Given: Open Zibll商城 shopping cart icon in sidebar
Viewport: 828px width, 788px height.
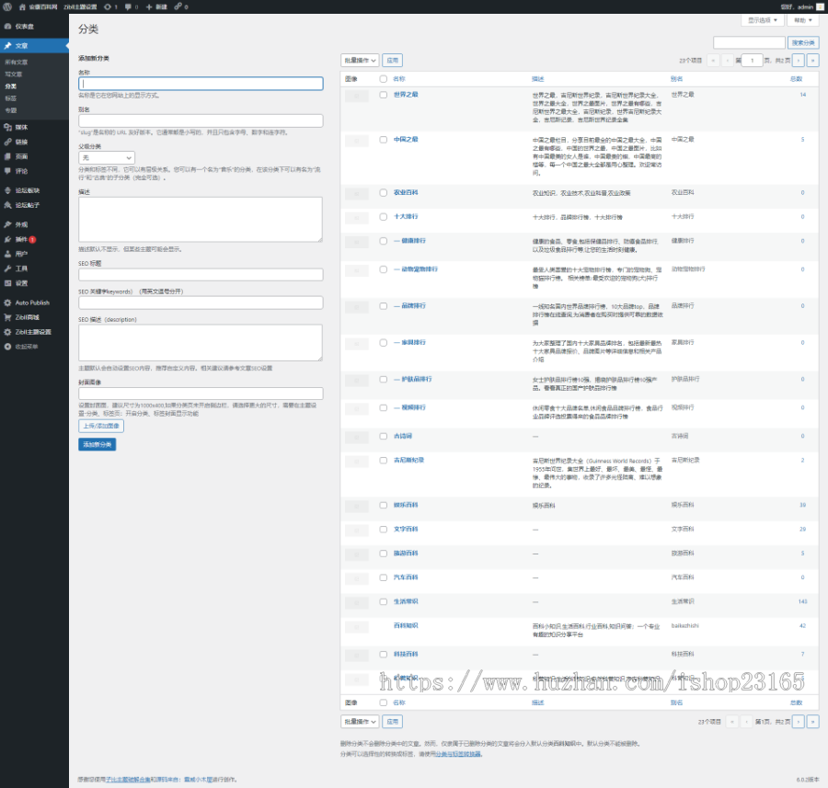Looking at the screenshot, I should tap(7, 317).
